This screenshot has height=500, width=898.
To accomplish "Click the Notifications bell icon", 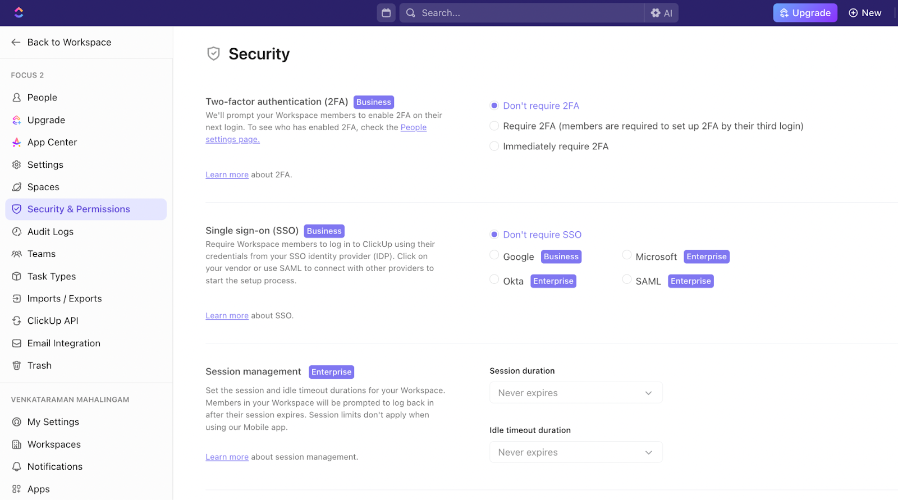I will [x=17, y=467].
